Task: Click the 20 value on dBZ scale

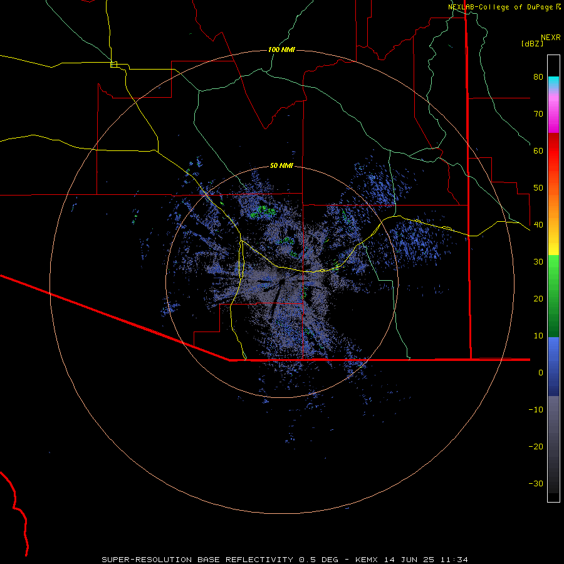Action: pos(538,299)
